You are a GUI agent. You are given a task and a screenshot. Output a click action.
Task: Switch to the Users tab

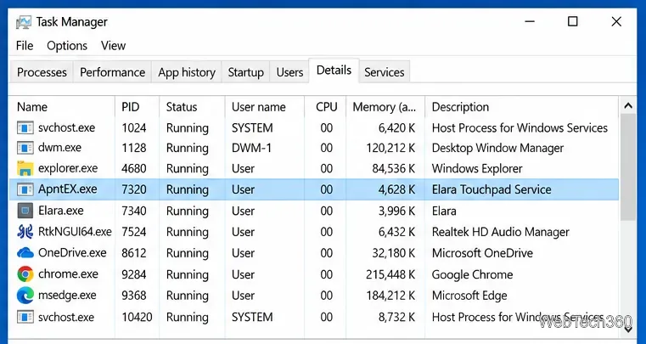click(x=289, y=72)
